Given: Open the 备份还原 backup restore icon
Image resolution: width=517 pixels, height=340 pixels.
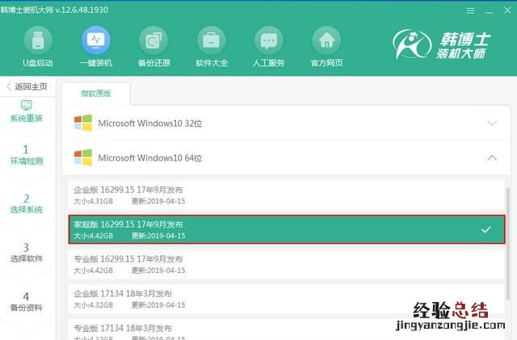Looking at the screenshot, I should 153,40.
